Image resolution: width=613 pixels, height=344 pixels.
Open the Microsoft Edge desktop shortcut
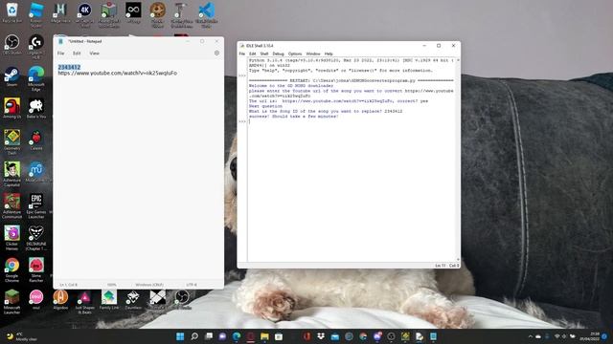click(x=36, y=78)
